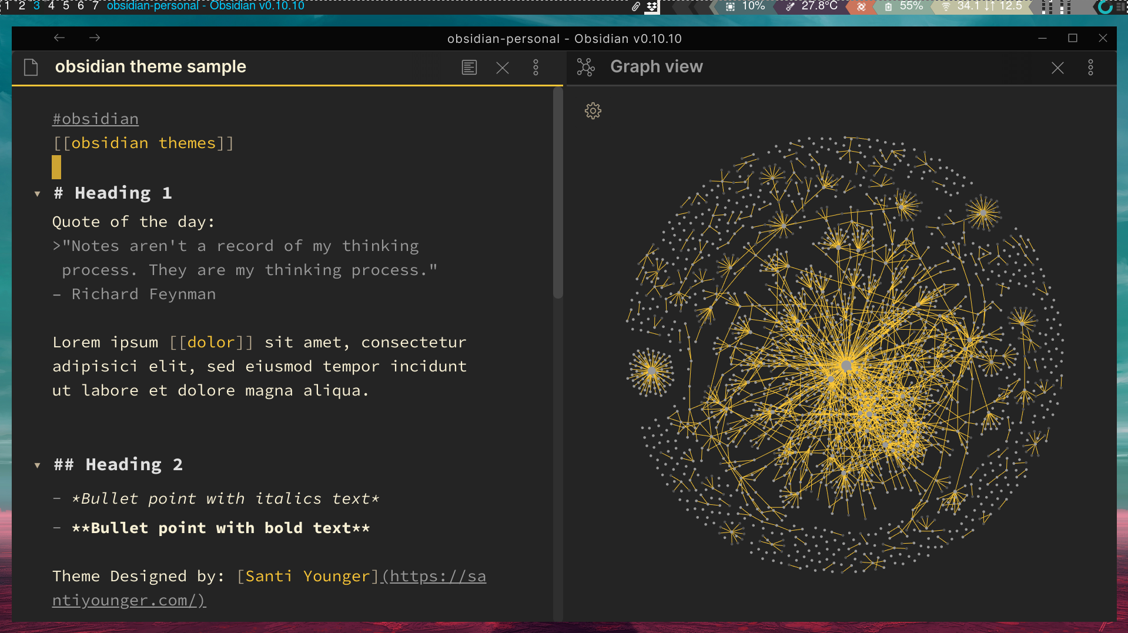Click the note file icon beside the title
This screenshot has width=1128, height=633.
[x=31, y=67]
